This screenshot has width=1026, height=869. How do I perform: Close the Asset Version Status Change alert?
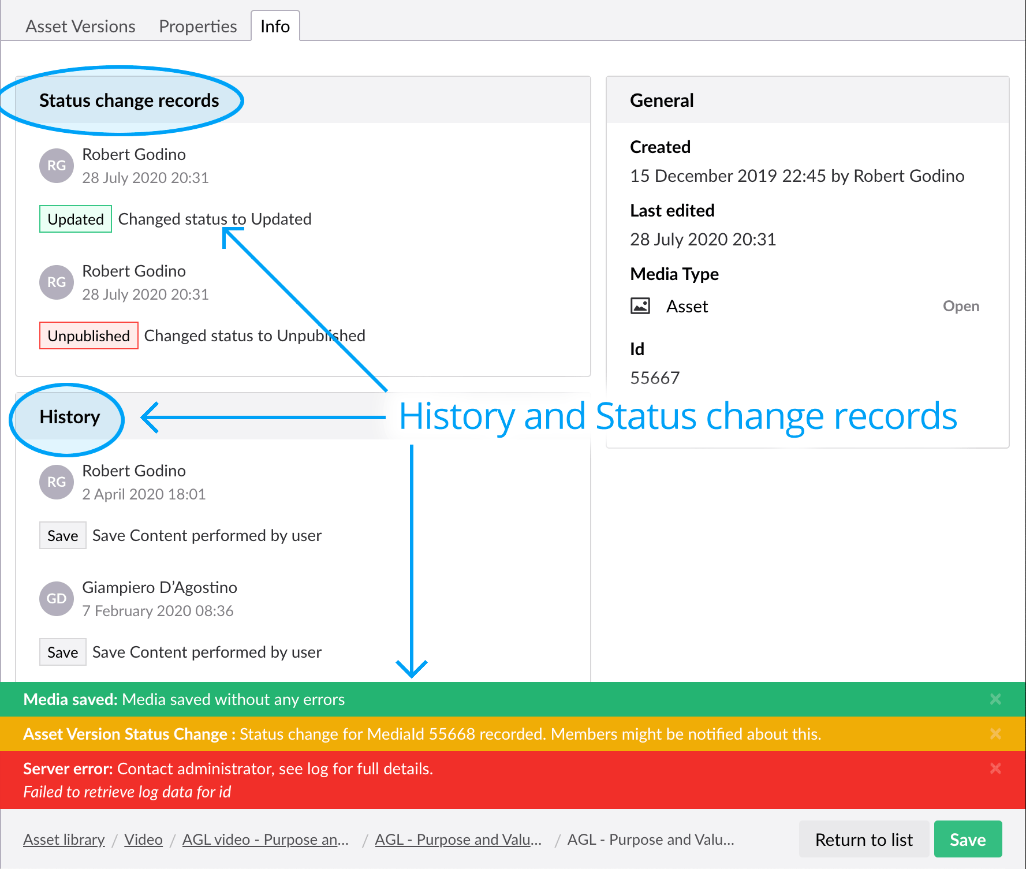(995, 734)
